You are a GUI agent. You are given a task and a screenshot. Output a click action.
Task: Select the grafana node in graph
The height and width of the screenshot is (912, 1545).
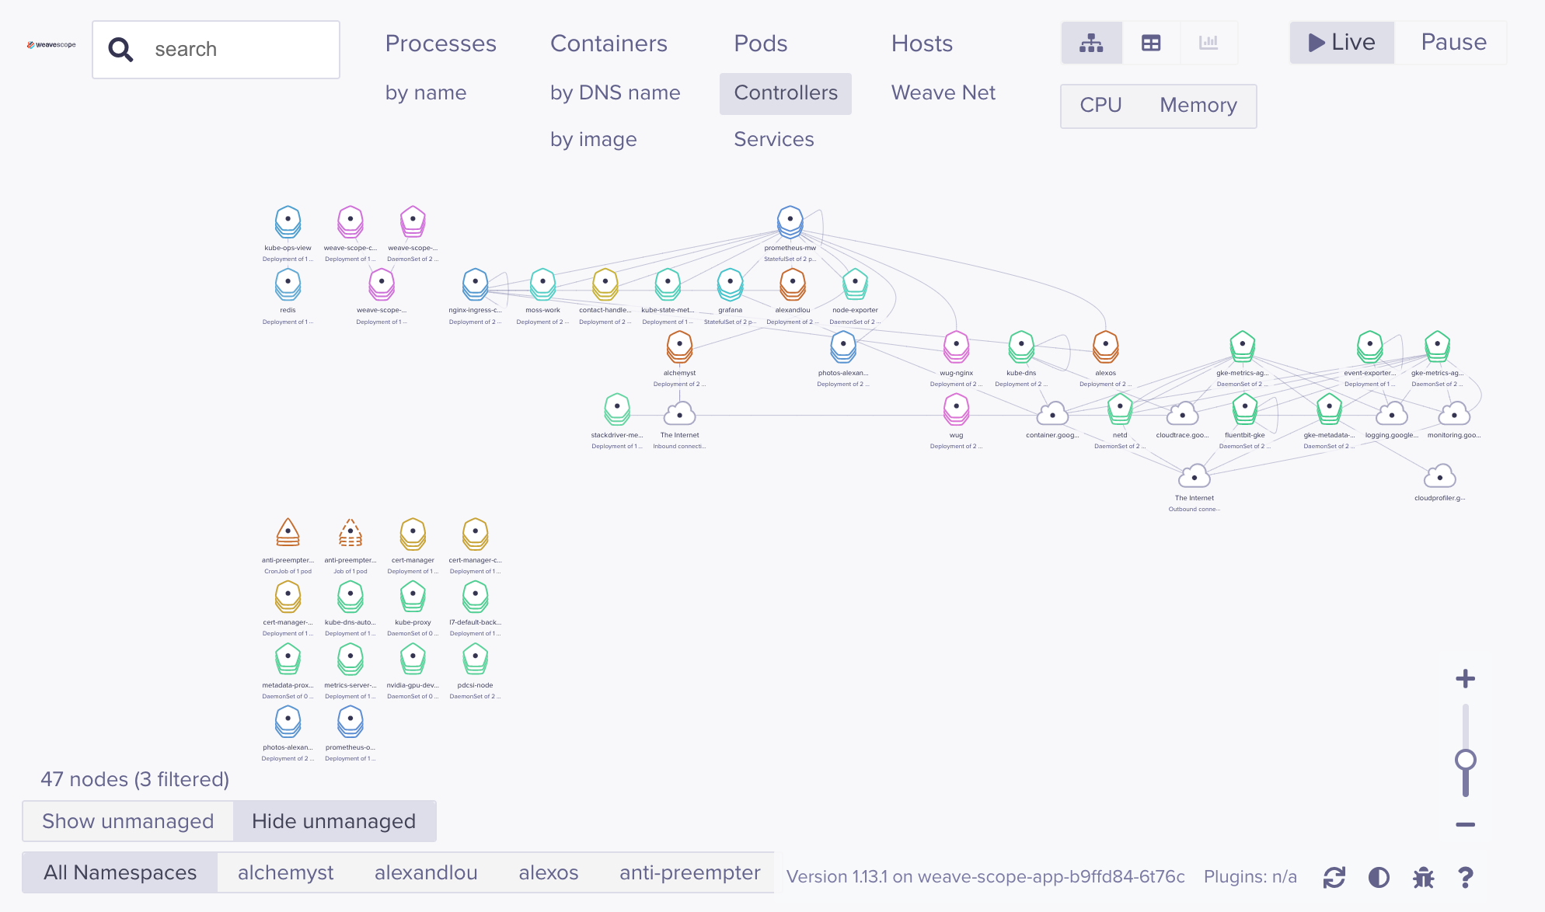click(730, 284)
